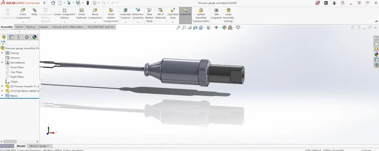Open the PropertyManager tab icon
379x151 pixels.
pos(11,37)
